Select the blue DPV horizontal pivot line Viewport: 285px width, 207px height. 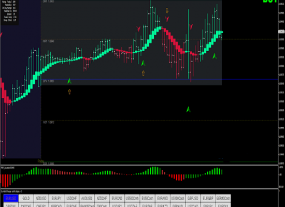tap(160, 79)
